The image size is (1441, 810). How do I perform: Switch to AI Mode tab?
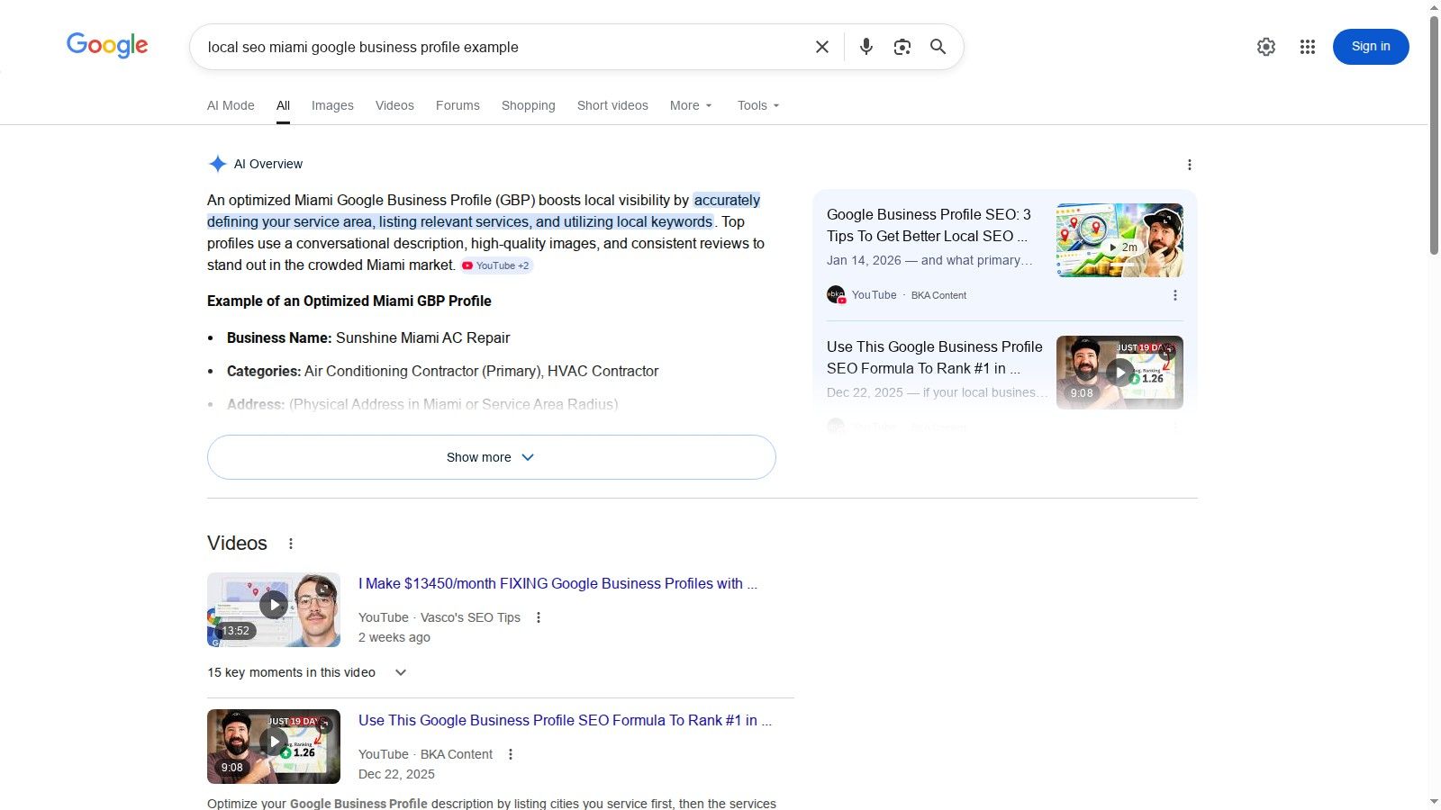tap(231, 105)
